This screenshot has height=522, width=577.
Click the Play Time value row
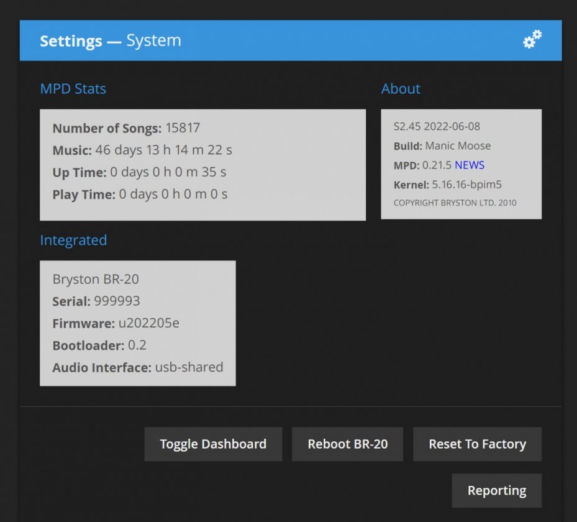tap(140, 194)
